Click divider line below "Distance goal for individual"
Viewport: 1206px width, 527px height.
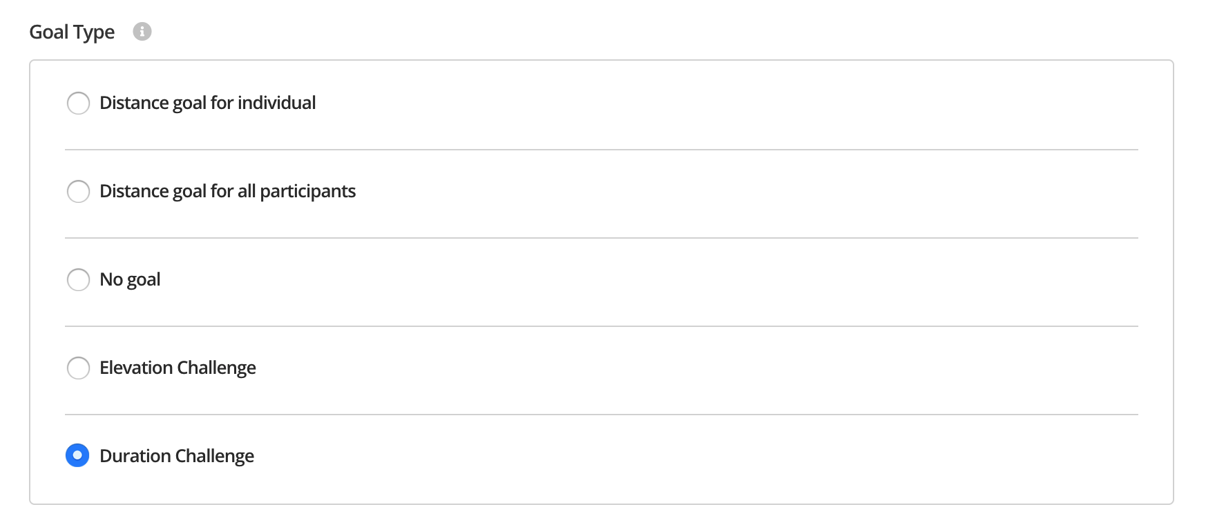pos(601,150)
